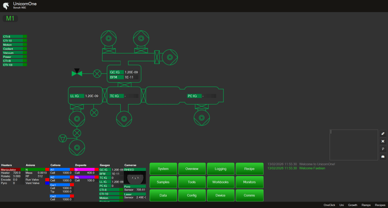Viewport: 388px width, 208px height.
Task: Click the bottom house-shaped icon beside notes box
Action: [x=383, y=157]
